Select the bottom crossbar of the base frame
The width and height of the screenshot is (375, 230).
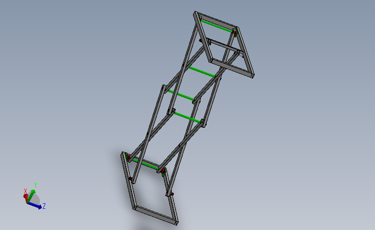pos(155,215)
